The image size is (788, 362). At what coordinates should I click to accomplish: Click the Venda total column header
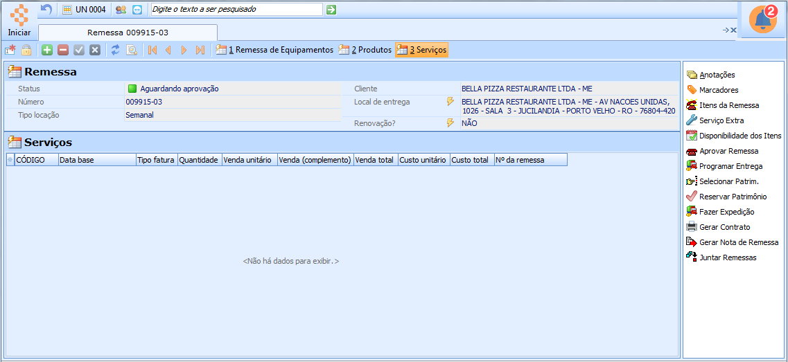pos(376,160)
